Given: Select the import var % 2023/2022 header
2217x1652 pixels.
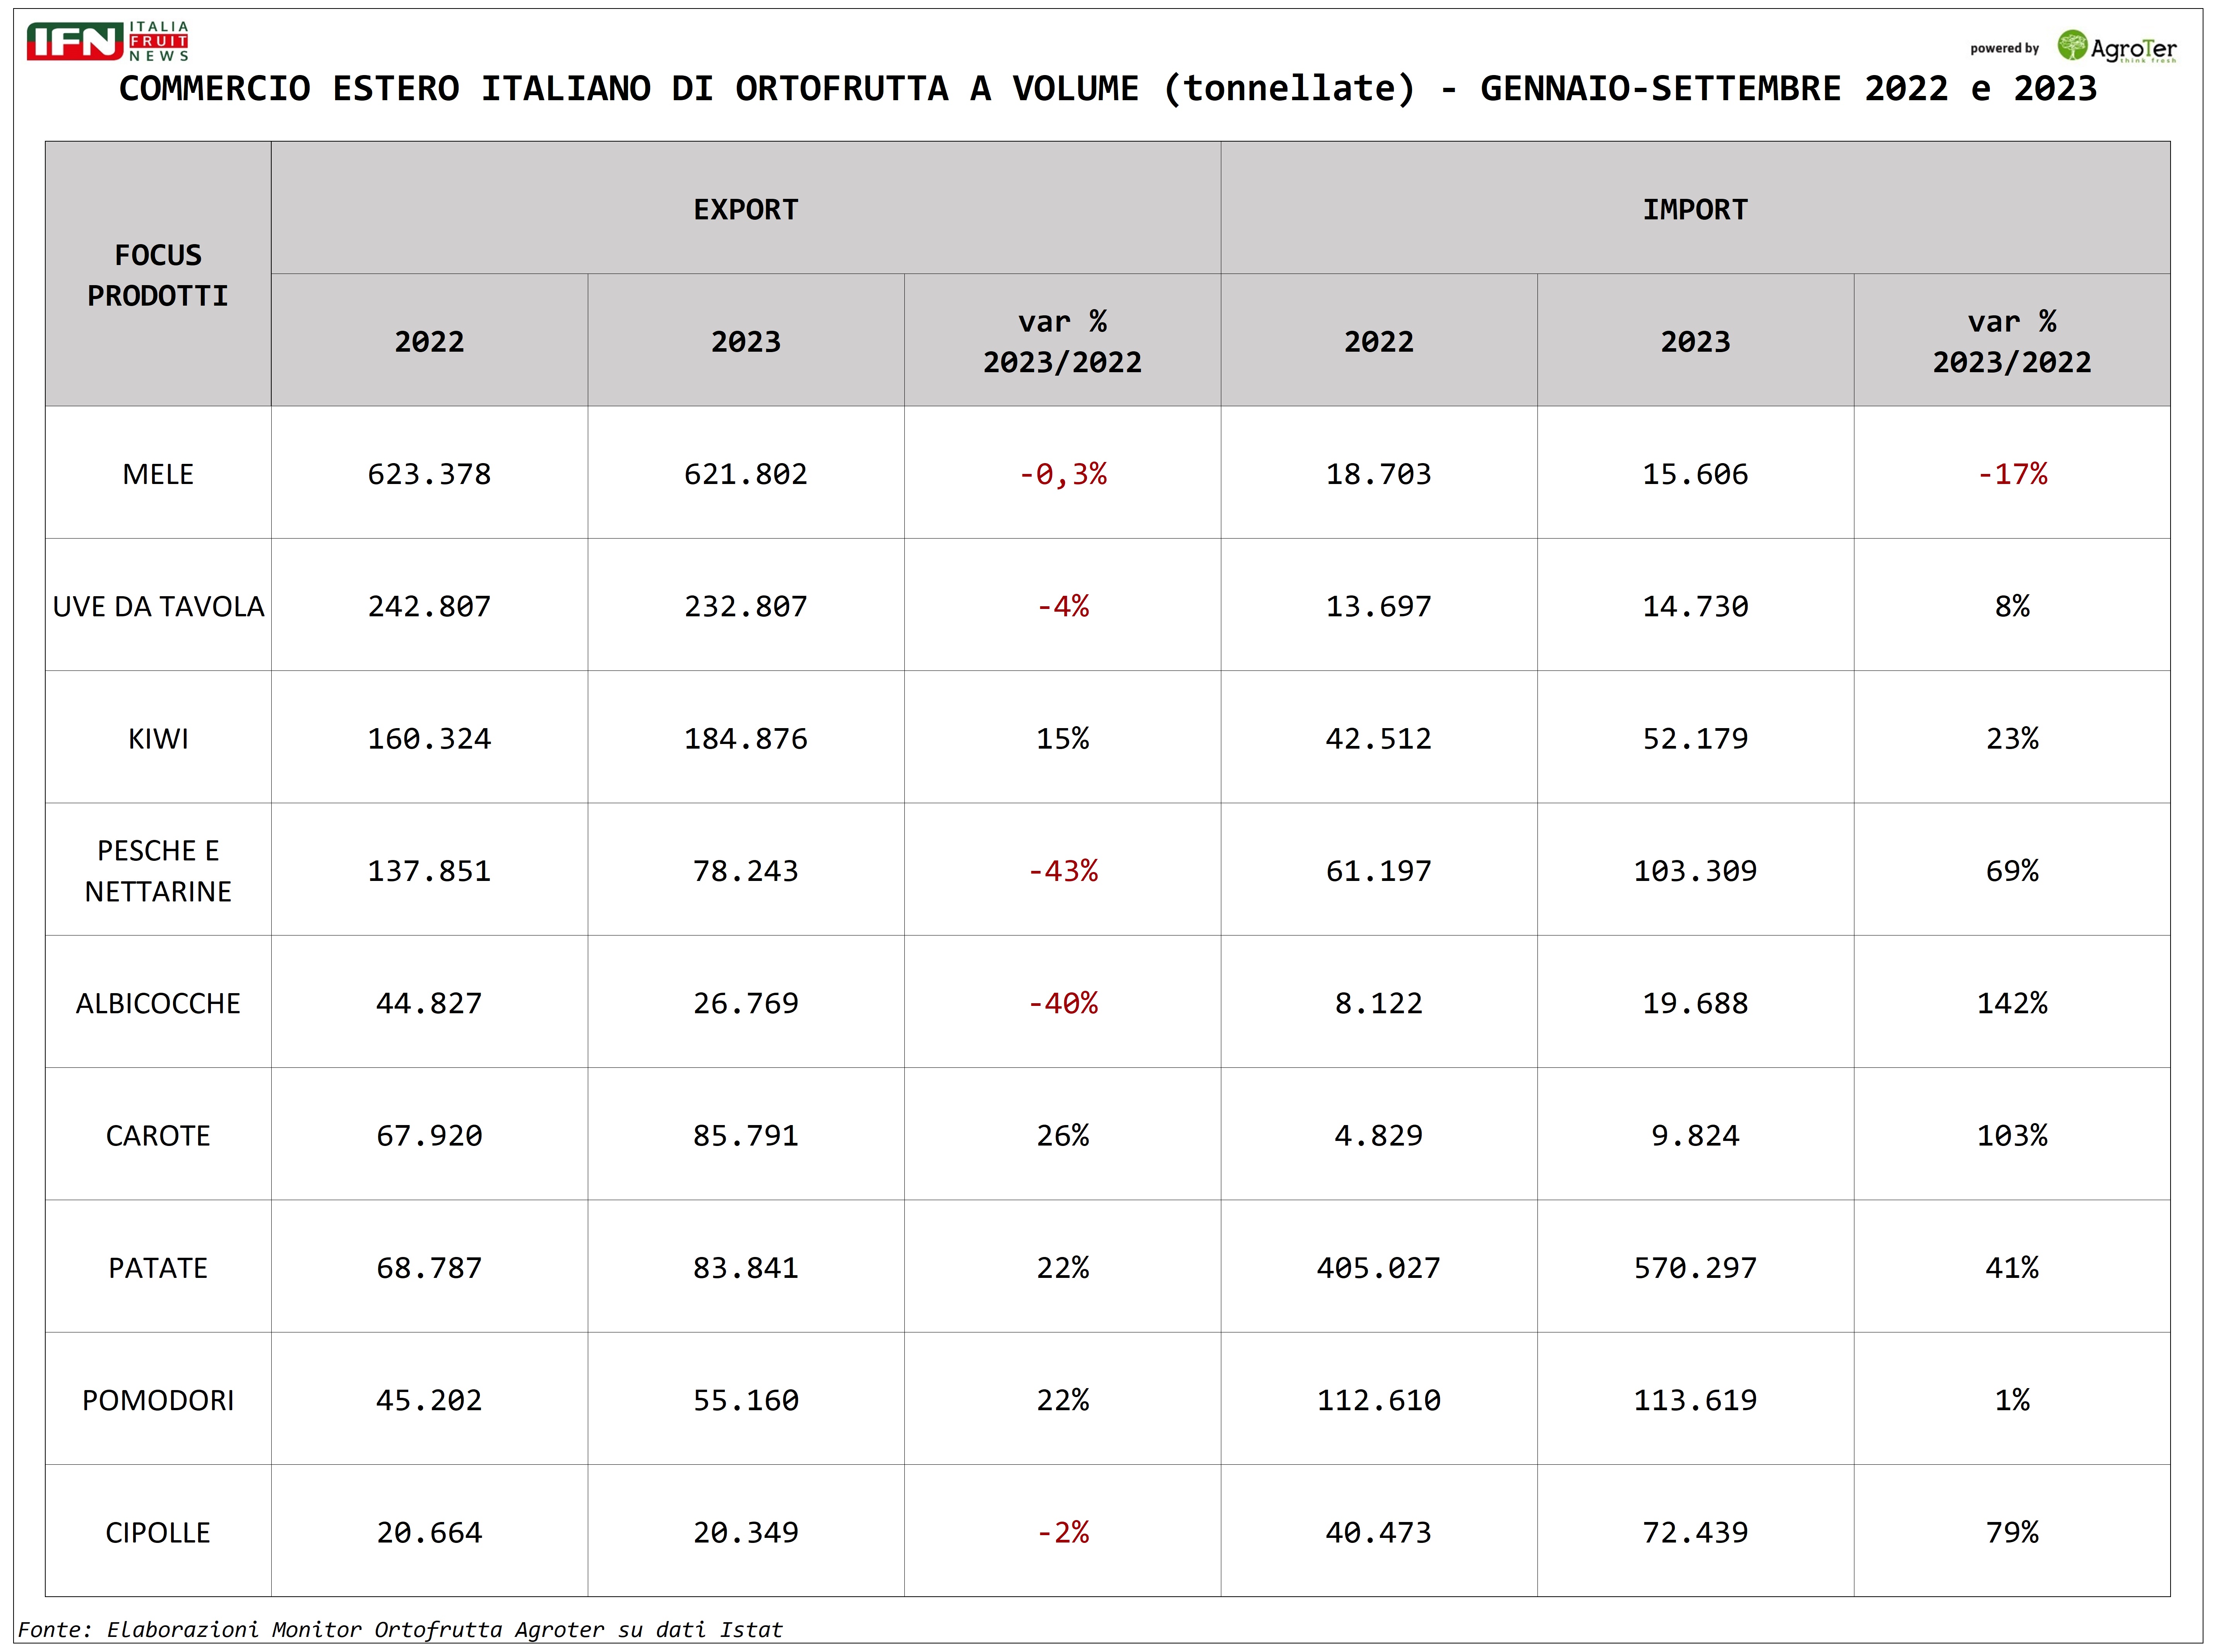Looking at the screenshot, I should click(x=2012, y=340).
